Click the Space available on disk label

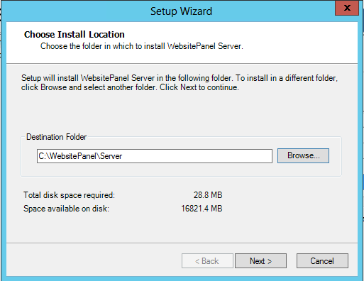66,209
